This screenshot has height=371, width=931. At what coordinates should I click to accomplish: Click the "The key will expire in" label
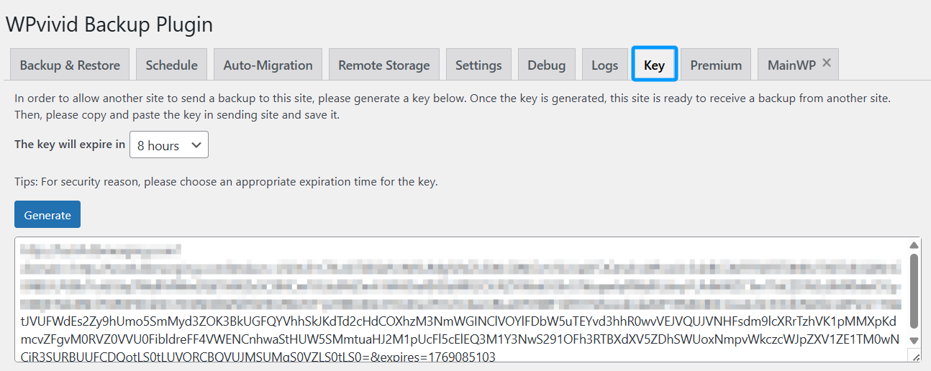tap(70, 145)
